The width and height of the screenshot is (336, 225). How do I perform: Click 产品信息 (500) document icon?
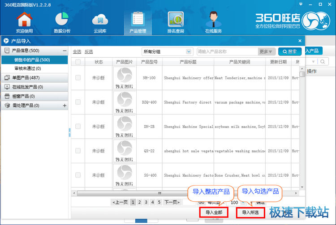(7, 51)
